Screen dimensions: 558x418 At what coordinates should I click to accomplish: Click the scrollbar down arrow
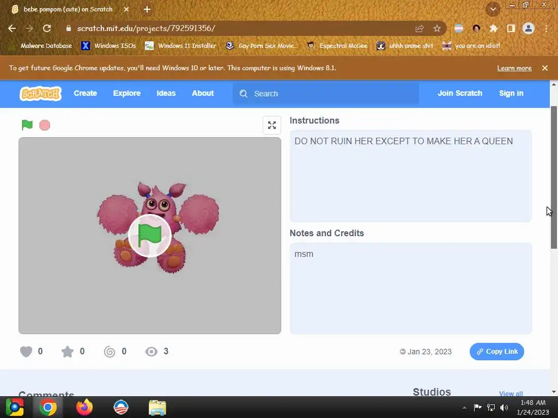coord(554,392)
